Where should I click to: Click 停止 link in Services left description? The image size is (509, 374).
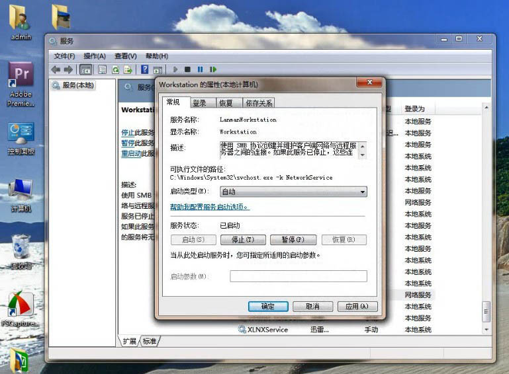point(128,133)
